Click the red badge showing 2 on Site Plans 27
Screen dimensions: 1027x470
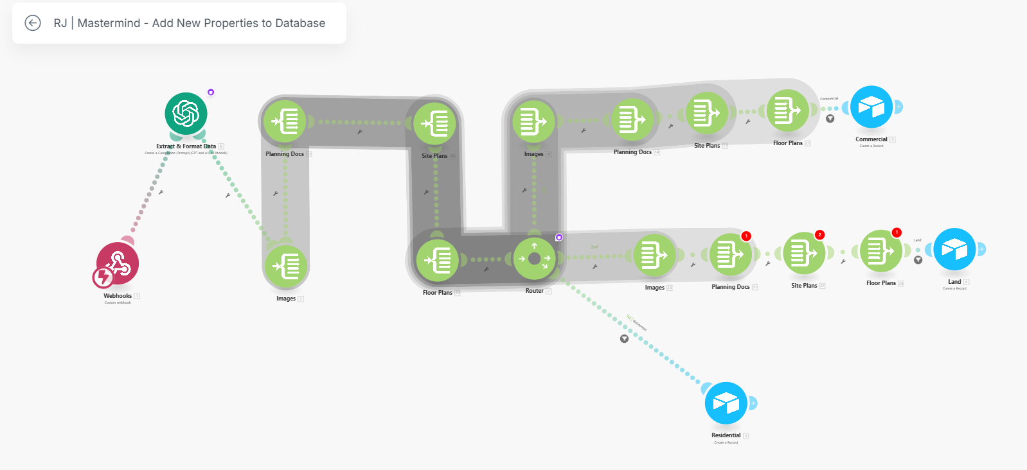(x=819, y=235)
